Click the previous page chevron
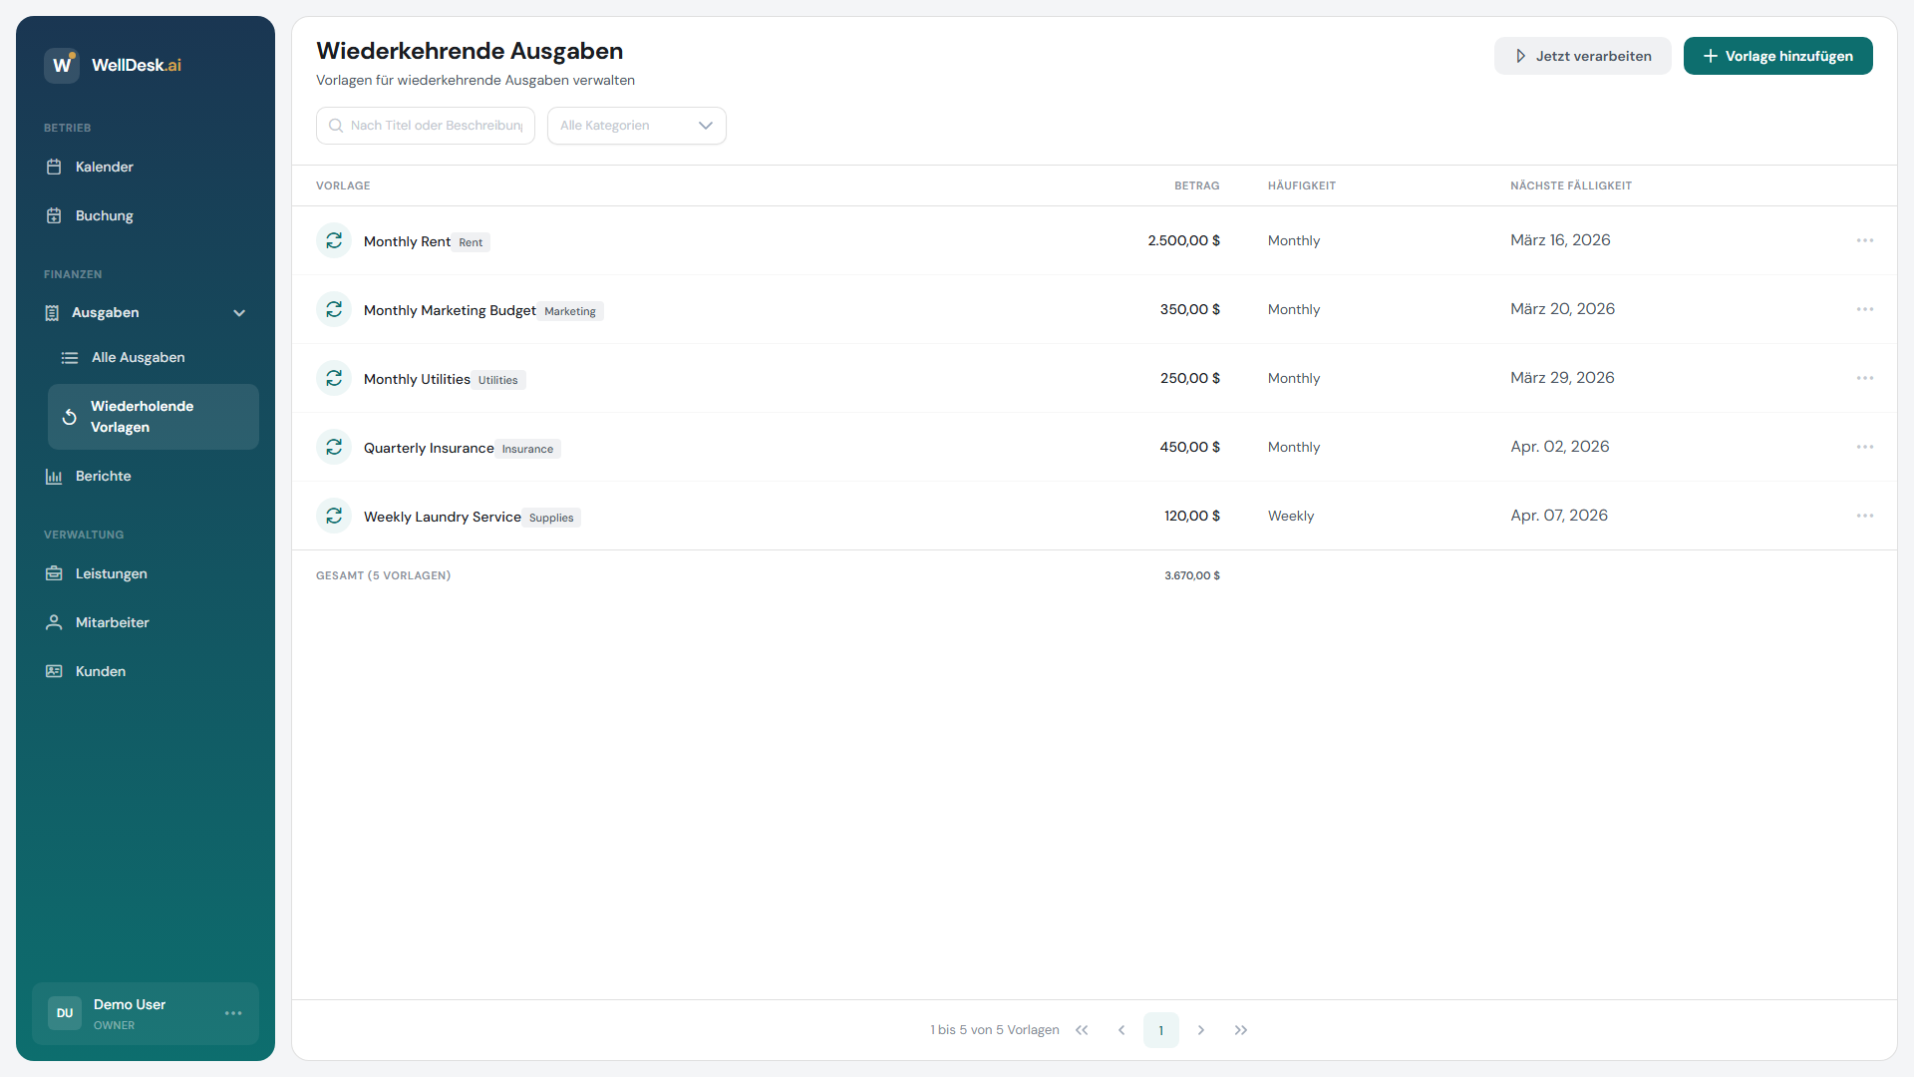The image size is (1914, 1077). 1121,1030
